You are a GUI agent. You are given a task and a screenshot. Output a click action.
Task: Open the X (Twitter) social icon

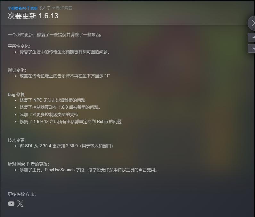(x=20, y=204)
